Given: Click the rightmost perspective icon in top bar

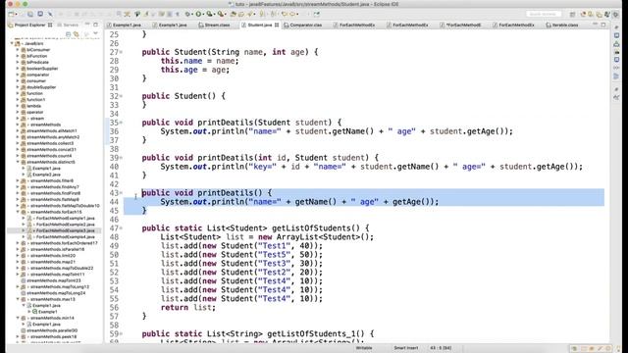Looking at the screenshot, I should point(615,14).
